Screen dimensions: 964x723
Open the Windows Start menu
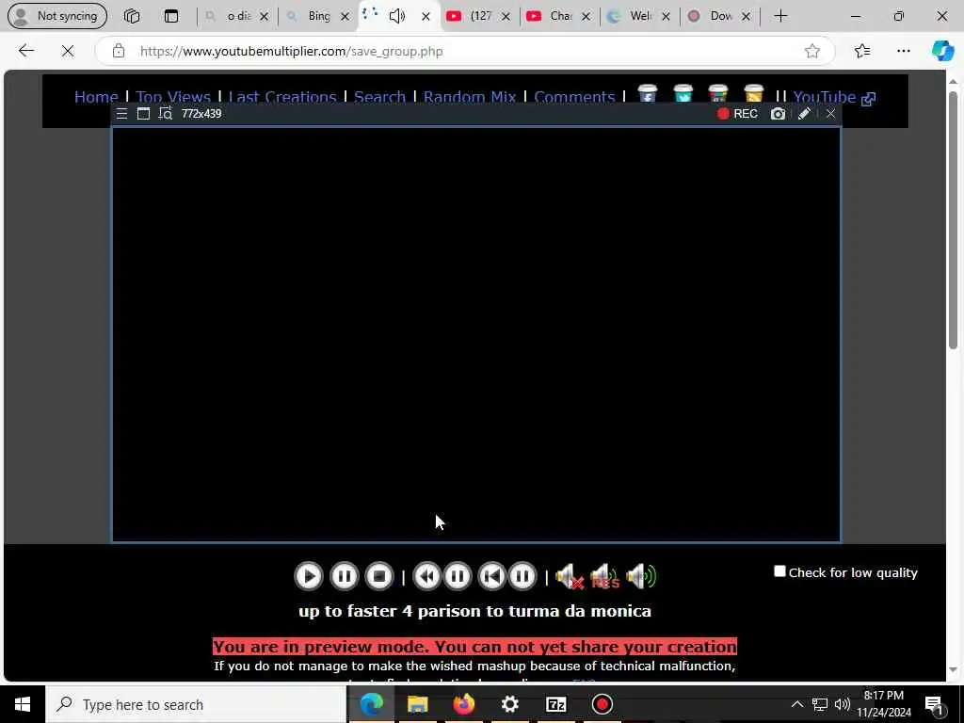(23, 704)
